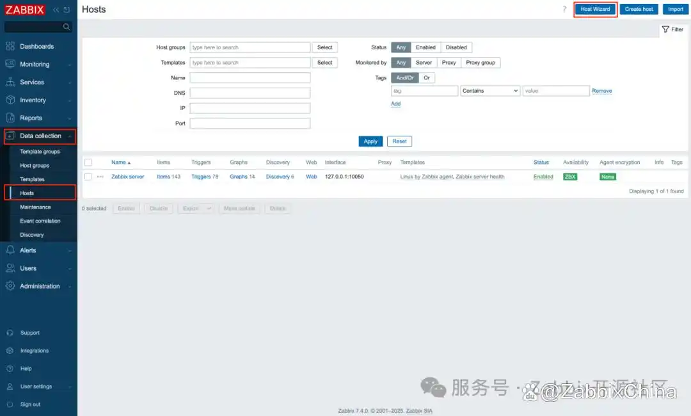
Task: Open the Triggers 78 link
Action: [205, 177]
